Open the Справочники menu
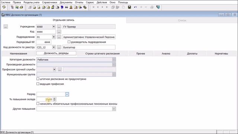Image resolution: width=238 pixels, height=134 pixels. coord(49,3)
